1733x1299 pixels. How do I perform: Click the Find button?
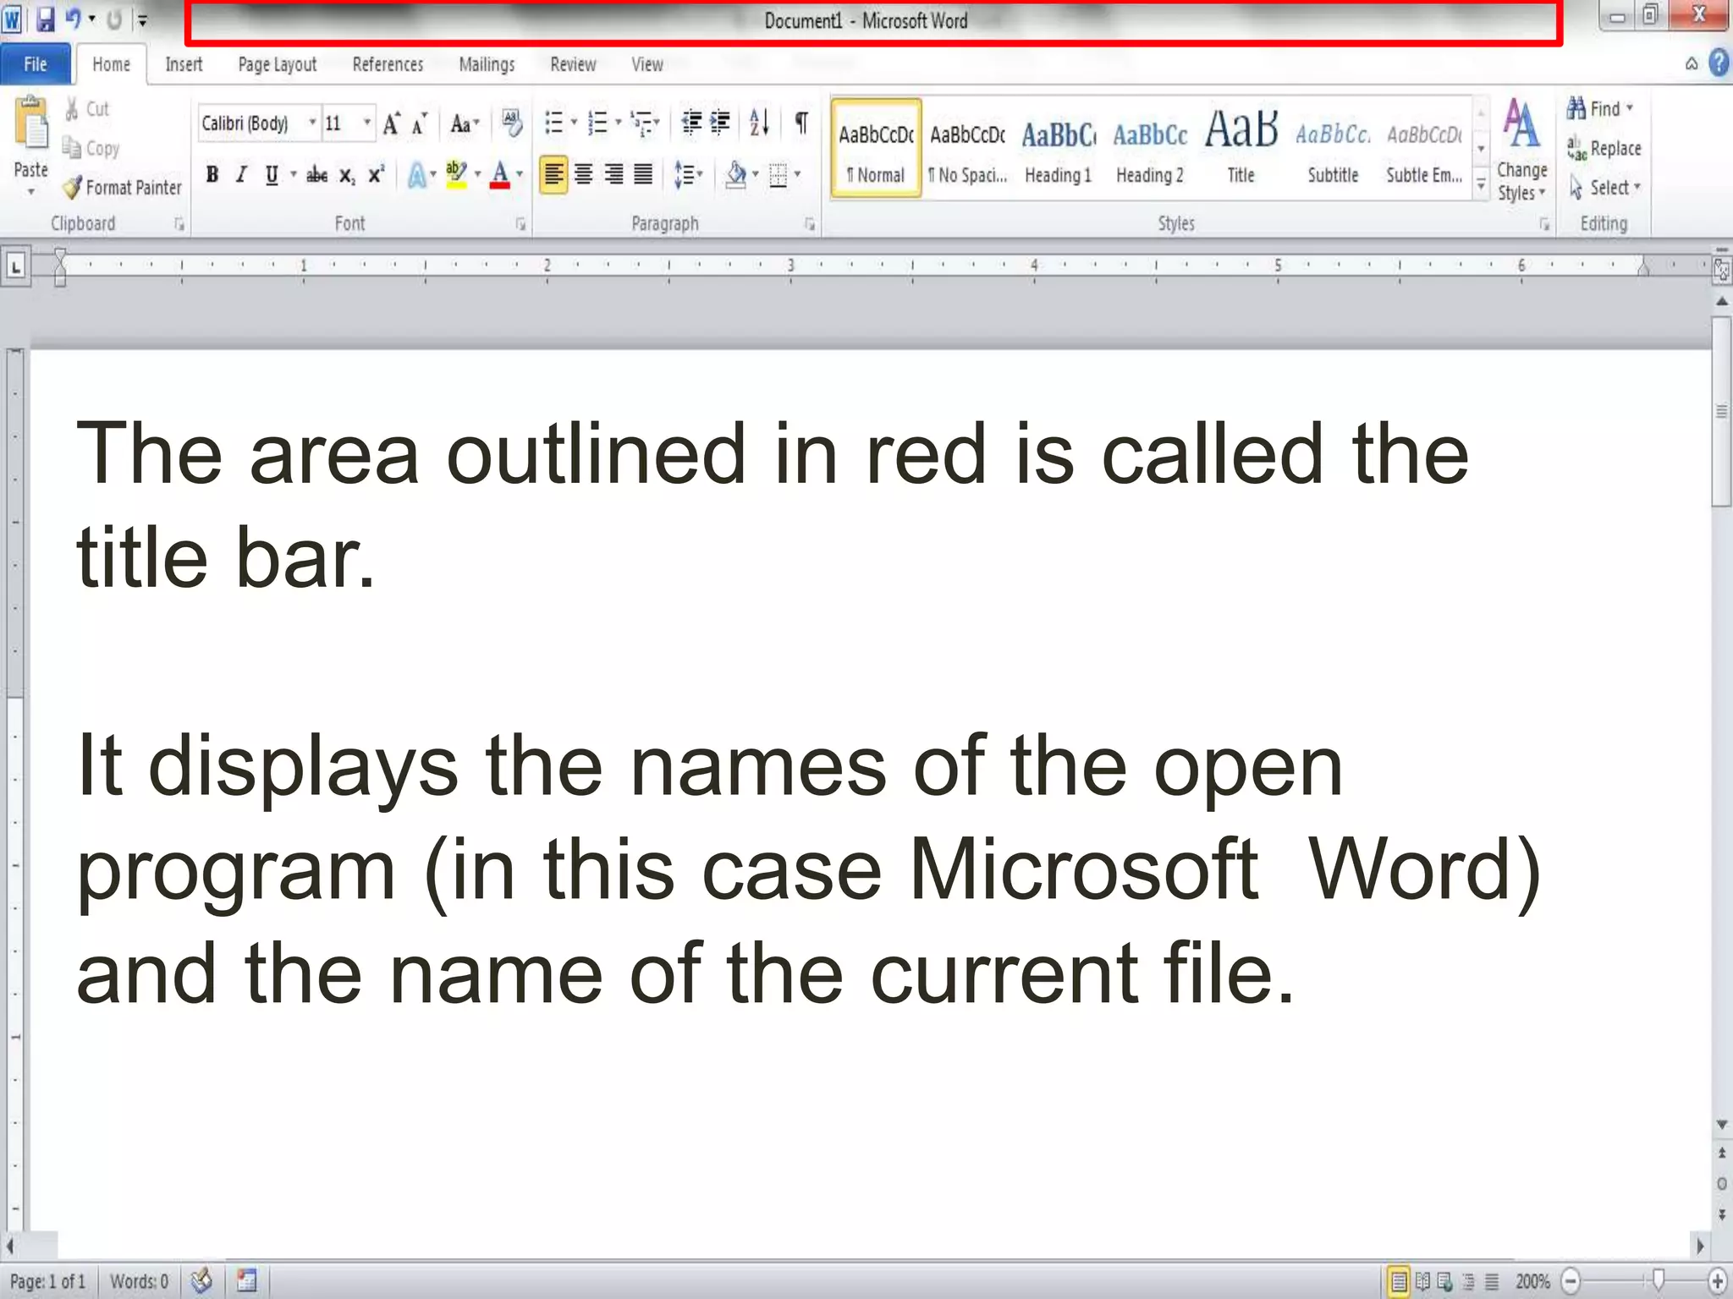coord(1599,108)
